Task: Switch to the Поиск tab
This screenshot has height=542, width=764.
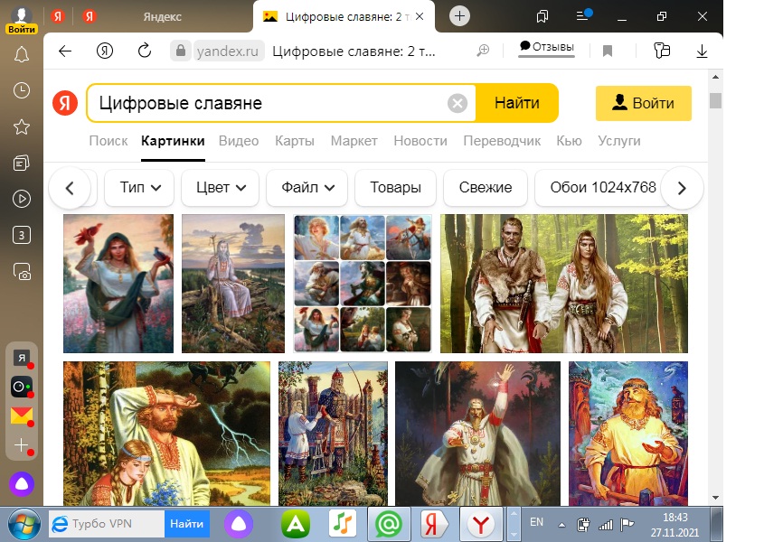Action: click(x=108, y=141)
